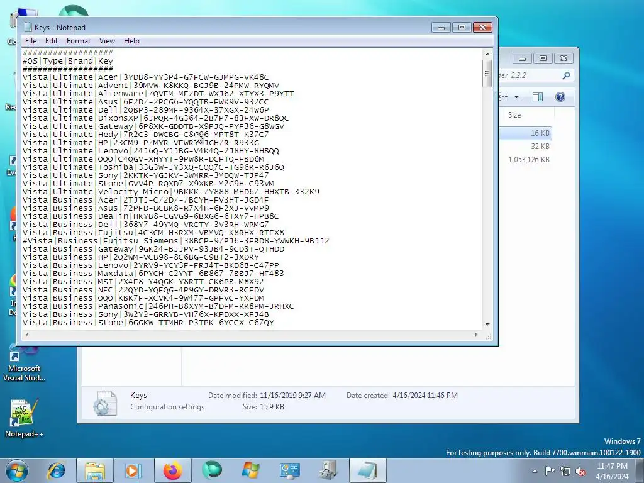Open Windows Explorer from the taskbar
This screenshot has width=644, height=483.
coord(95,470)
